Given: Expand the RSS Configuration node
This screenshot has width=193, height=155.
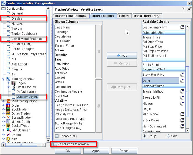Looking at the screenshot, I should pos(4,101).
